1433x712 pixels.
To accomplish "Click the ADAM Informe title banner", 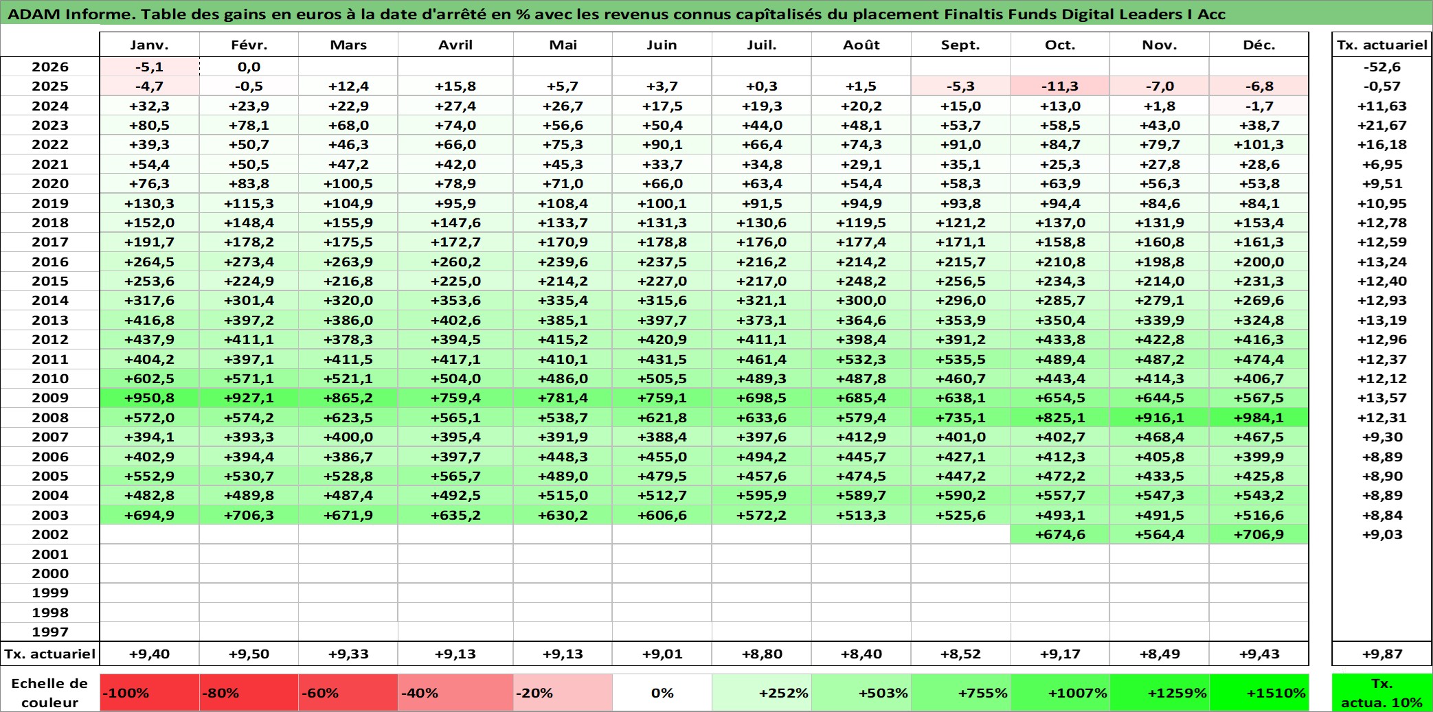I will [x=716, y=14].
